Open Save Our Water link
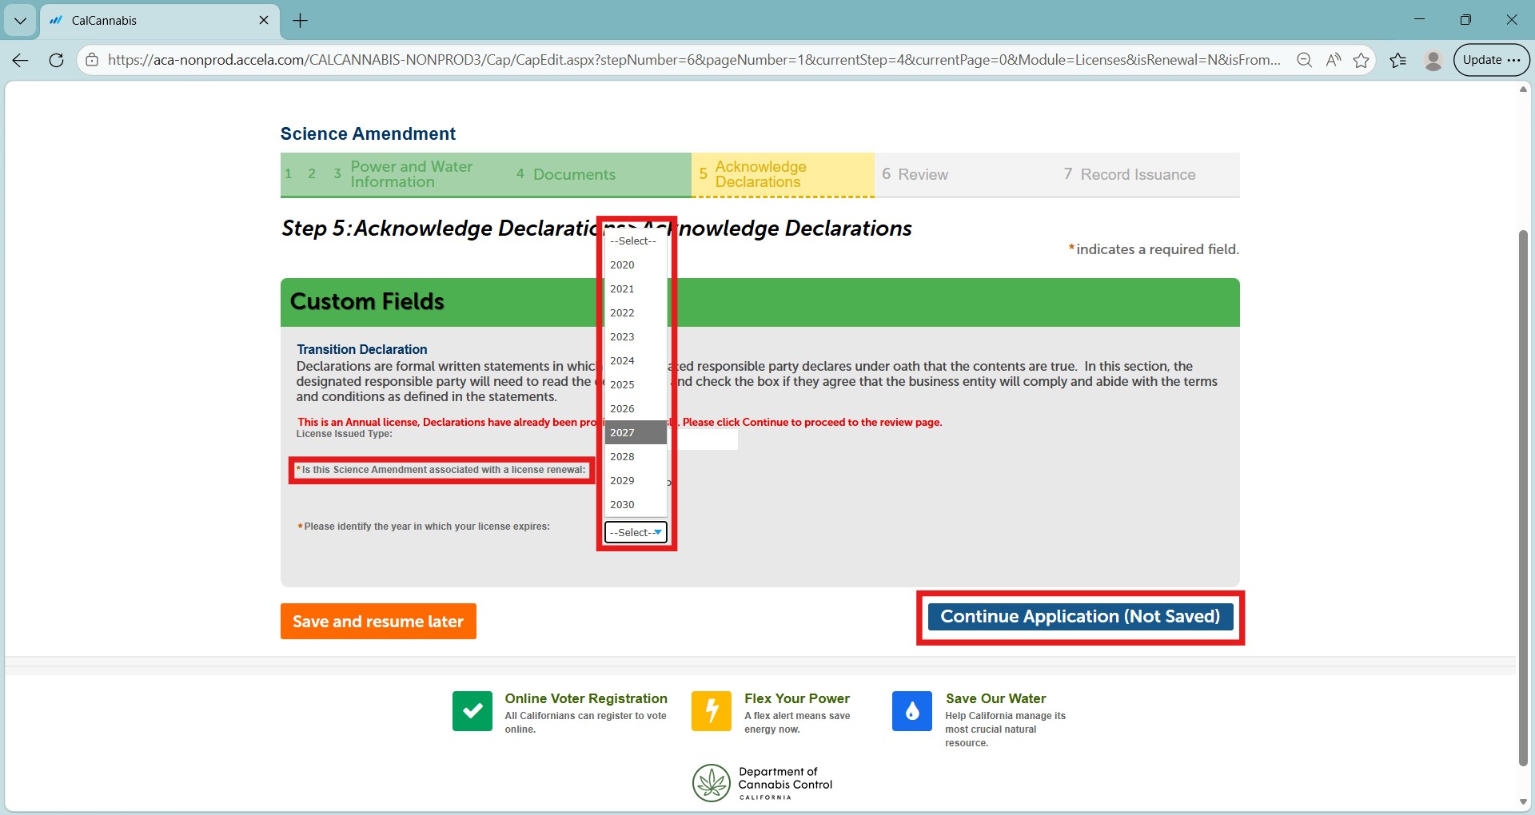 995,698
